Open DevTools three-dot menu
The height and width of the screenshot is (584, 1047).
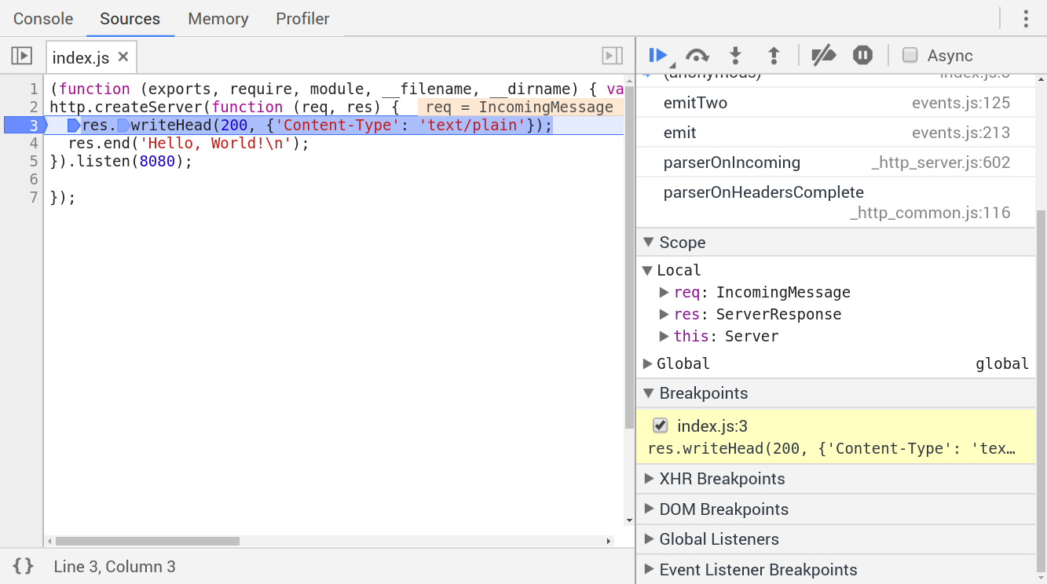pos(1026,19)
